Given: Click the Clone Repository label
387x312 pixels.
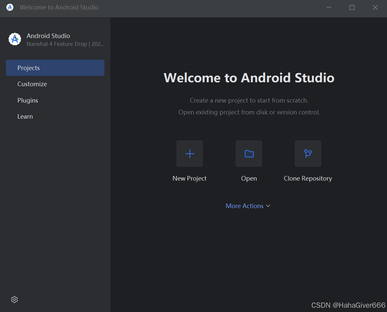Looking at the screenshot, I should pos(308,178).
